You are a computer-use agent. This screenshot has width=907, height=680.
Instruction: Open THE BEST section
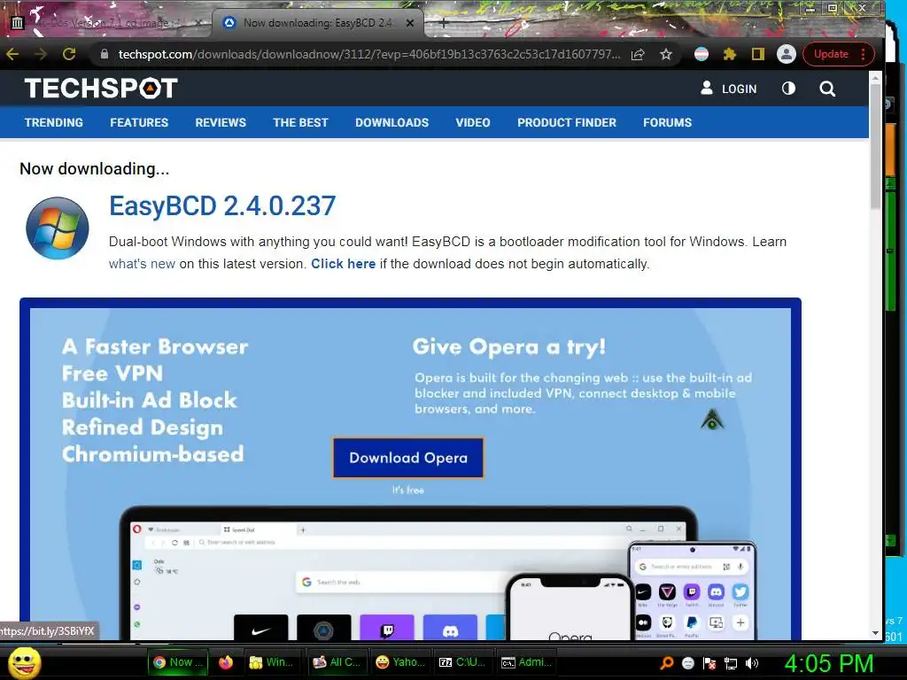(x=300, y=122)
